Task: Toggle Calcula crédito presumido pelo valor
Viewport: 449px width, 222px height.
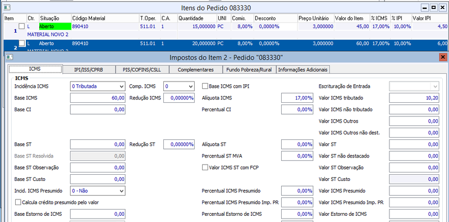Action: pos(18,202)
